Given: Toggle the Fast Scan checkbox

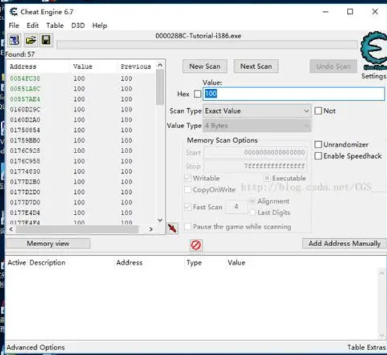Looking at the screenshot, I should point(188,207).
